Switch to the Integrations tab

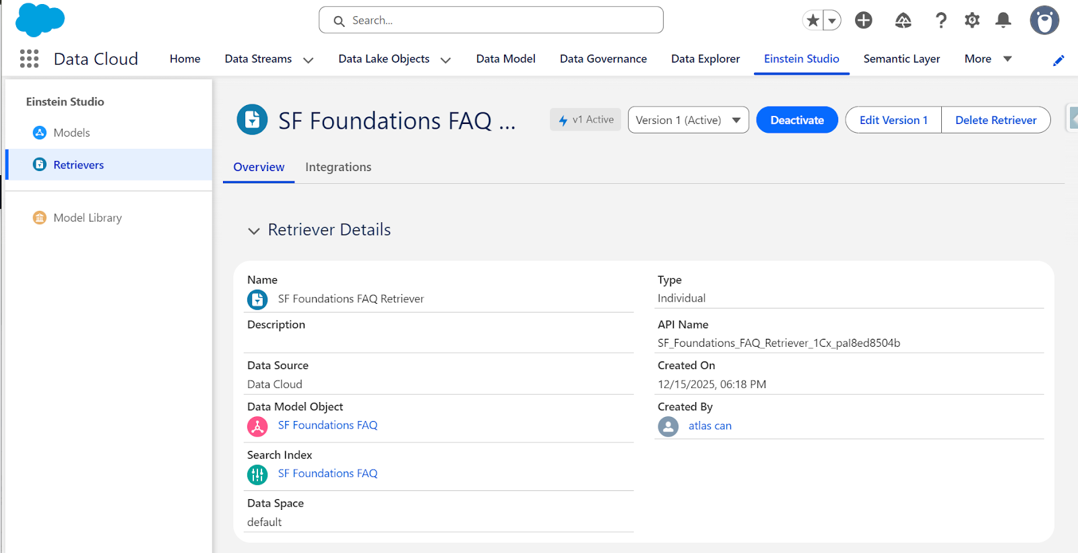tap(338, 167)
